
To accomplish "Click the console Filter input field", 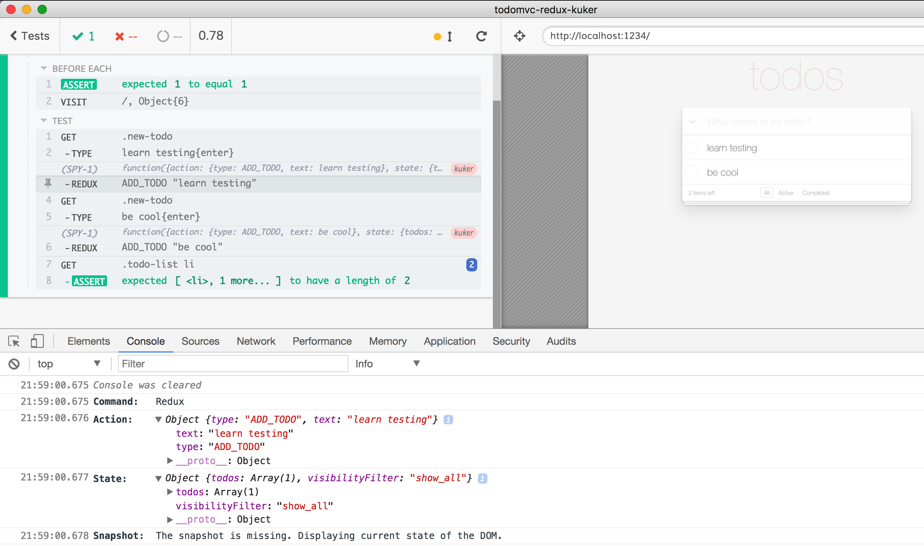I will coord(233,364).
